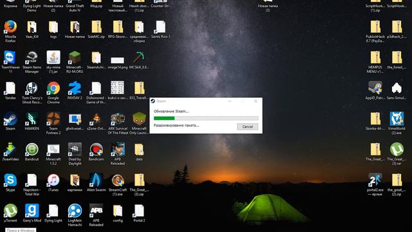Select the Minecraft 1.5.2 shortcut
Viewport: 412px width, 232px height.
coord(53,150)
